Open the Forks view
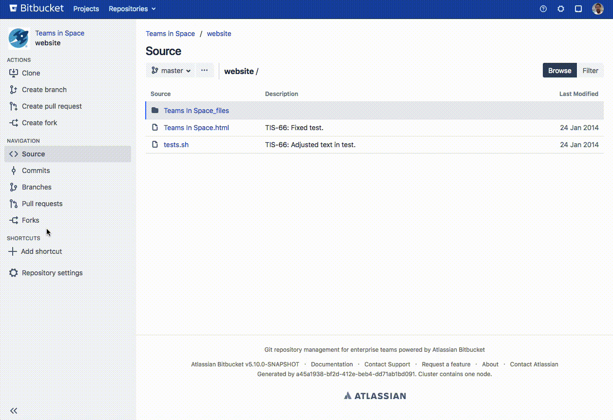The width and height of the screenshot is (613, 420). (x=30, y=220)
